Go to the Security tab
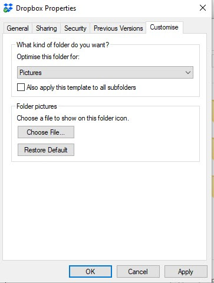Image resolution: width=214 pixels, height=283 pixels. (75, 28)
